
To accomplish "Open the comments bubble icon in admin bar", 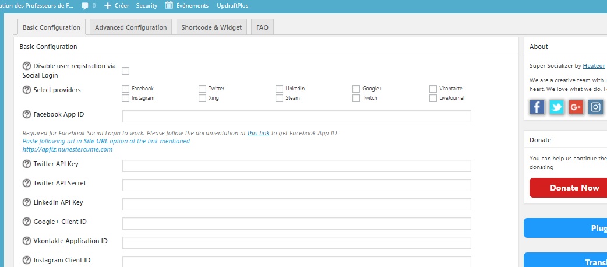I will coord(85,6).
